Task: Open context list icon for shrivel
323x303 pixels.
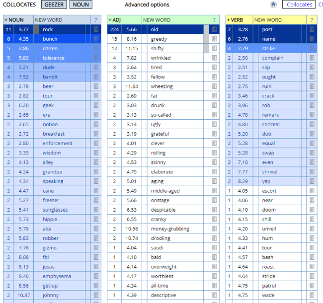Action: click(312, 172)
